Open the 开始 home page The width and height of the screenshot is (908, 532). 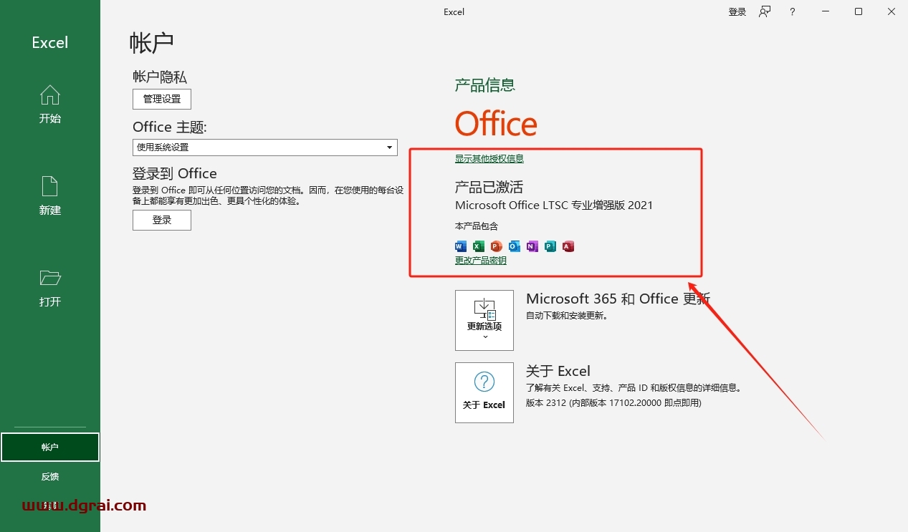[50, 105]
